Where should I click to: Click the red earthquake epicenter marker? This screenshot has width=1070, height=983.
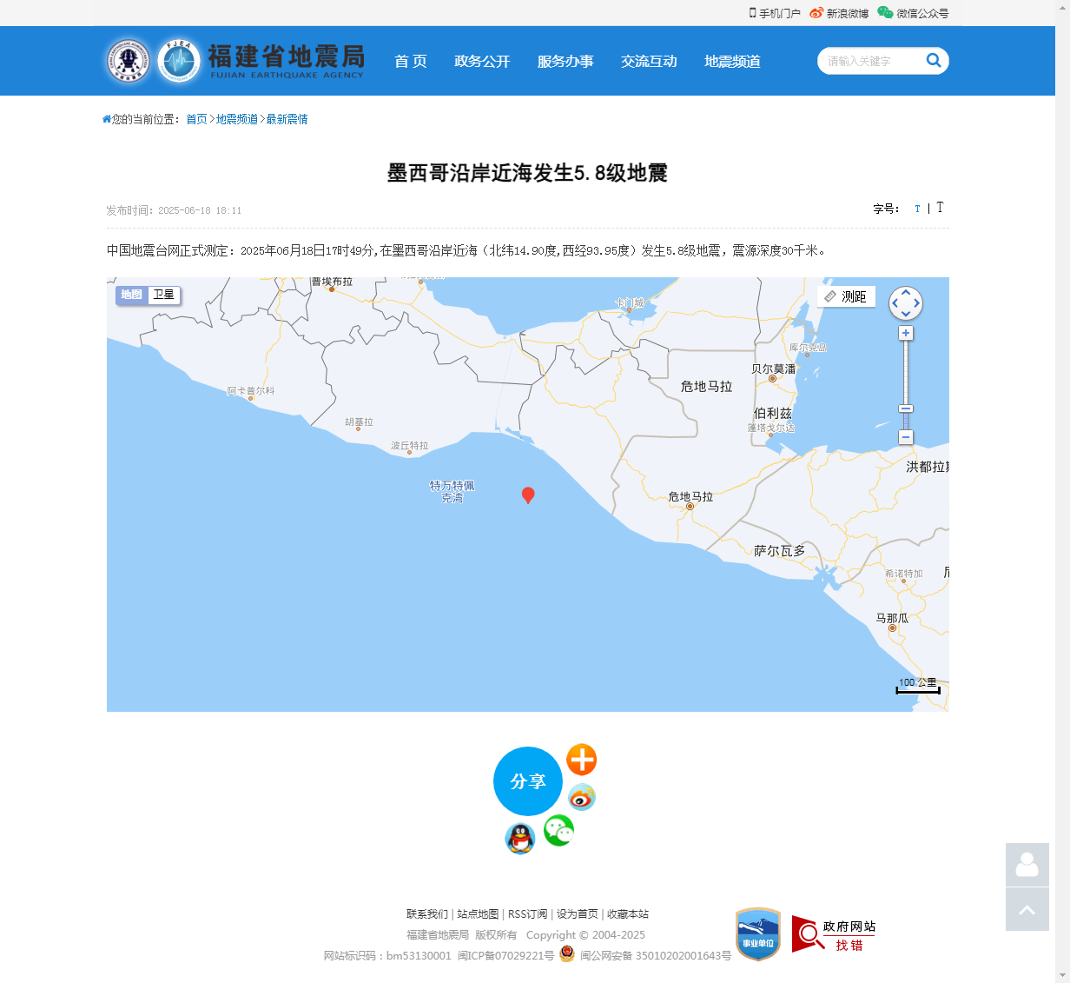click(527, 495)
